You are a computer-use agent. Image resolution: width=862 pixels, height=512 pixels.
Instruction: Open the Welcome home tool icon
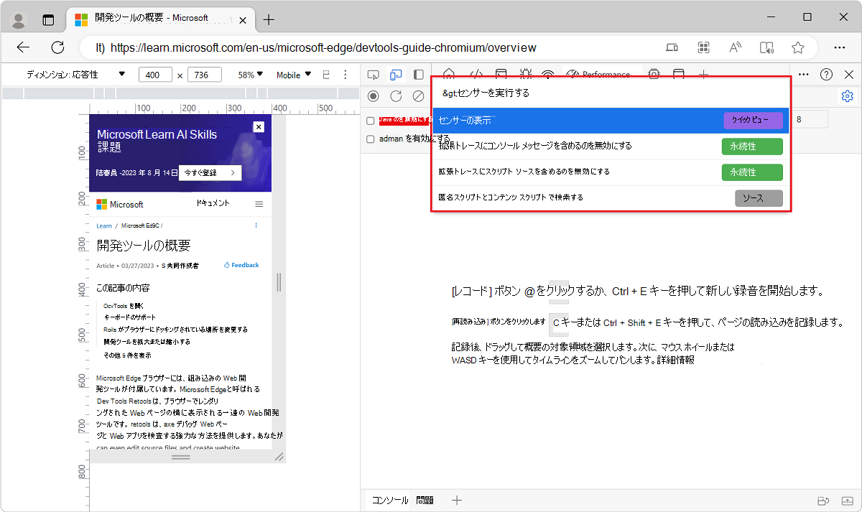tap(449, 73)
